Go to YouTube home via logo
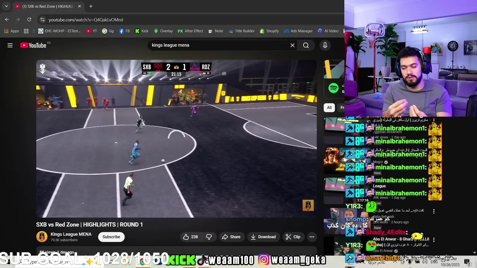This screenshot has width=477, height=268. click(x=34, y=45)
